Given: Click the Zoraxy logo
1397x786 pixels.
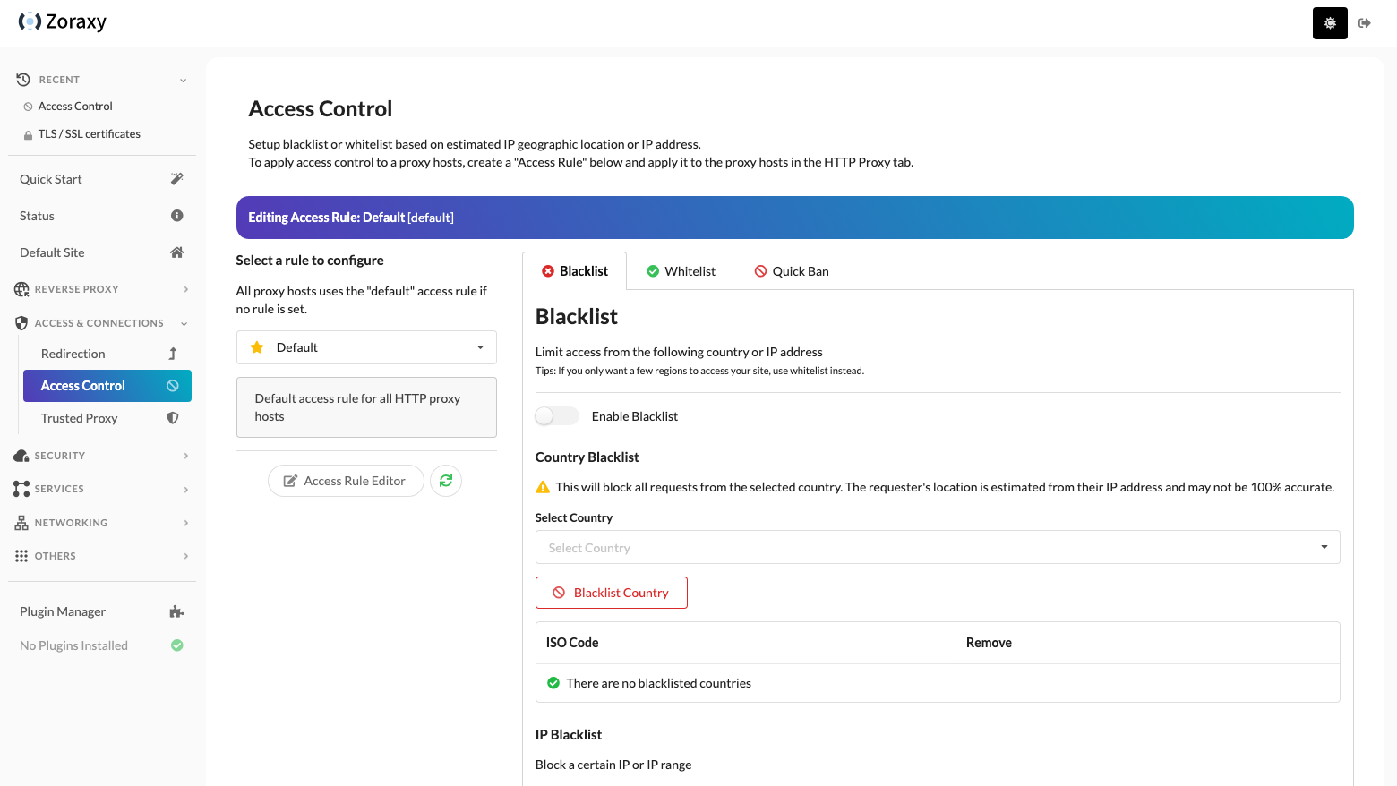Looking at the screenshot, I should point(63,21).
